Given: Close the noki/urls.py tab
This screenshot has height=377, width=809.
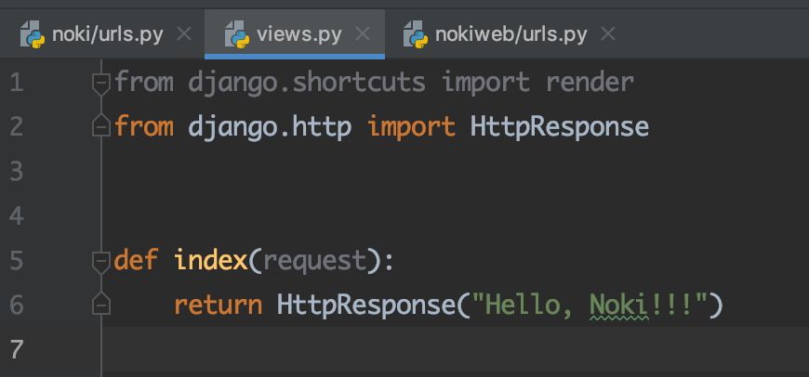Looking at the screenshot, I should click(x=183, y=35).
